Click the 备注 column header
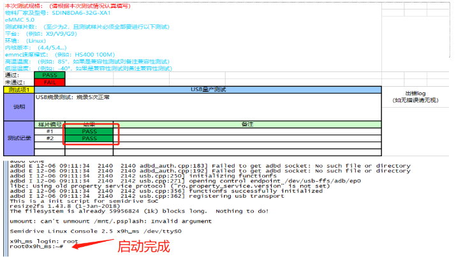Image resolution: width=463 pixels, height=257 pixels. coord(247,124)
